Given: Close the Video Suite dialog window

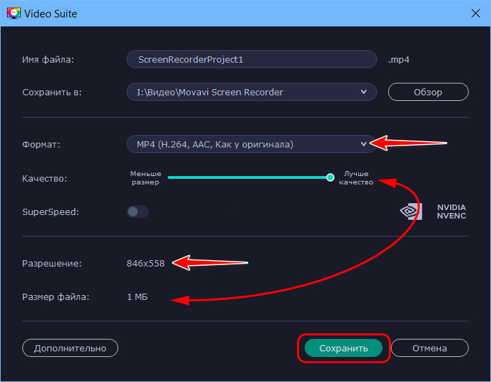Looking at the screenshot, I should pyautogui.click(x=475, y=13).
